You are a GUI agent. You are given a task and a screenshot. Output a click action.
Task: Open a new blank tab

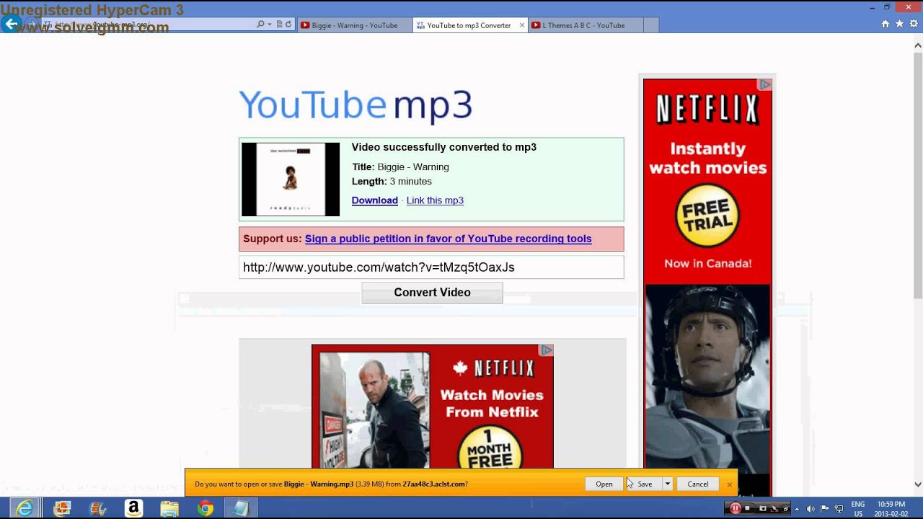650,25
